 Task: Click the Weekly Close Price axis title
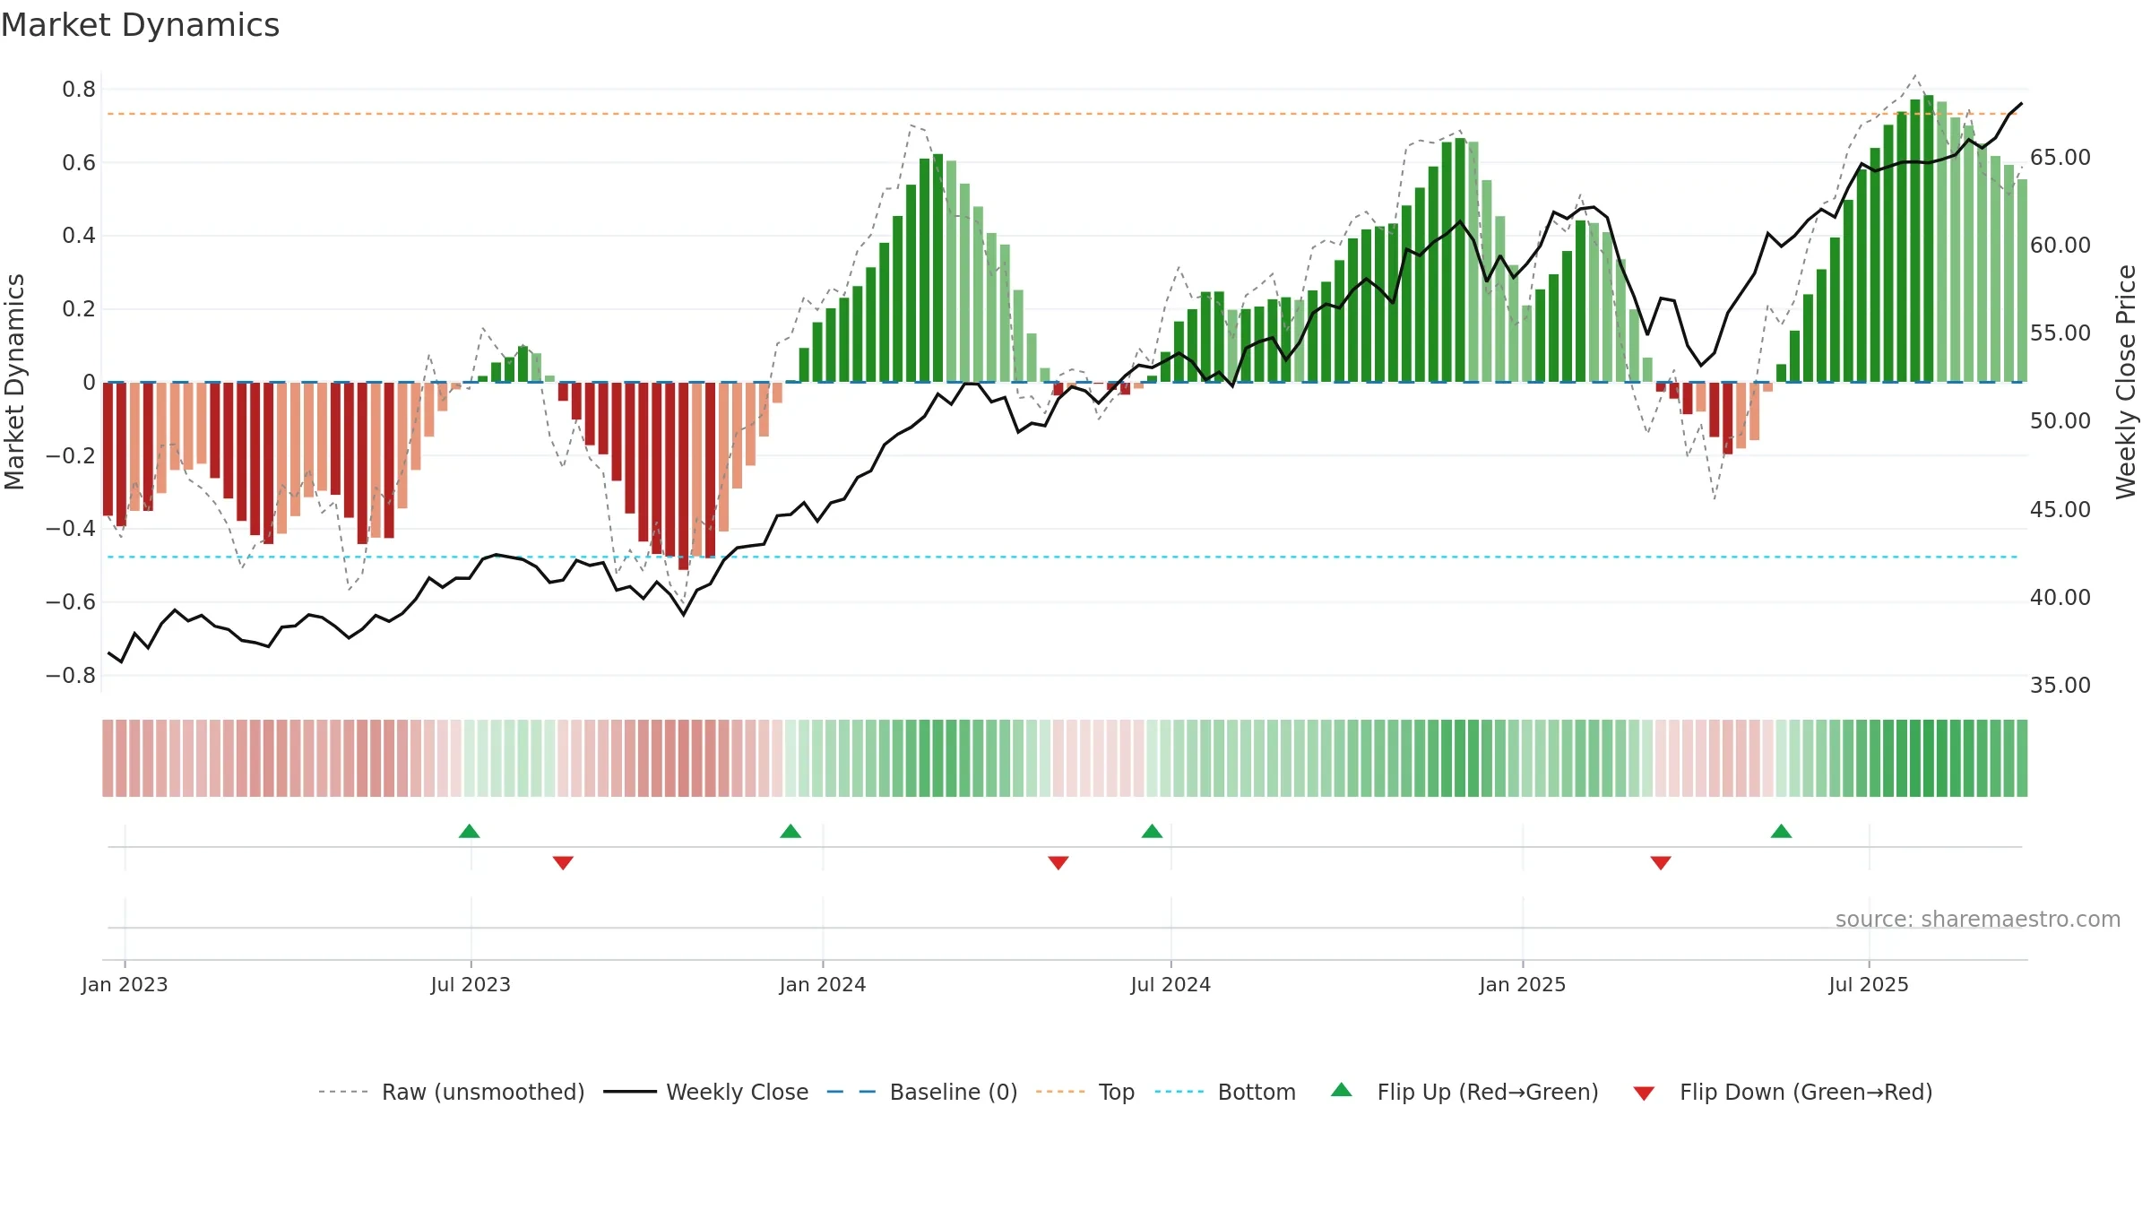(2126, 382)
